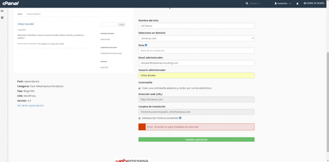Image resolution: width=329 pixels, height=162 pixels.
Task: Expand the nuvoscmo user menu
Action: pyautogui.click(x=283, y=4)
